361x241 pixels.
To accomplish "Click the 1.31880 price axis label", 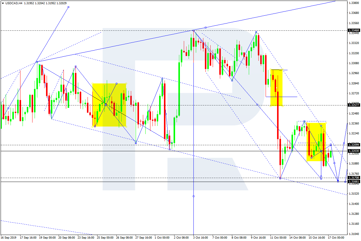I will coord(353,164).
